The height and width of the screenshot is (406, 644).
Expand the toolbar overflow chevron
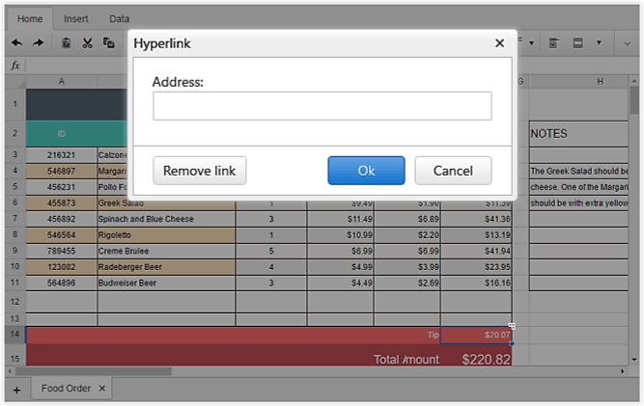[627, 43]
